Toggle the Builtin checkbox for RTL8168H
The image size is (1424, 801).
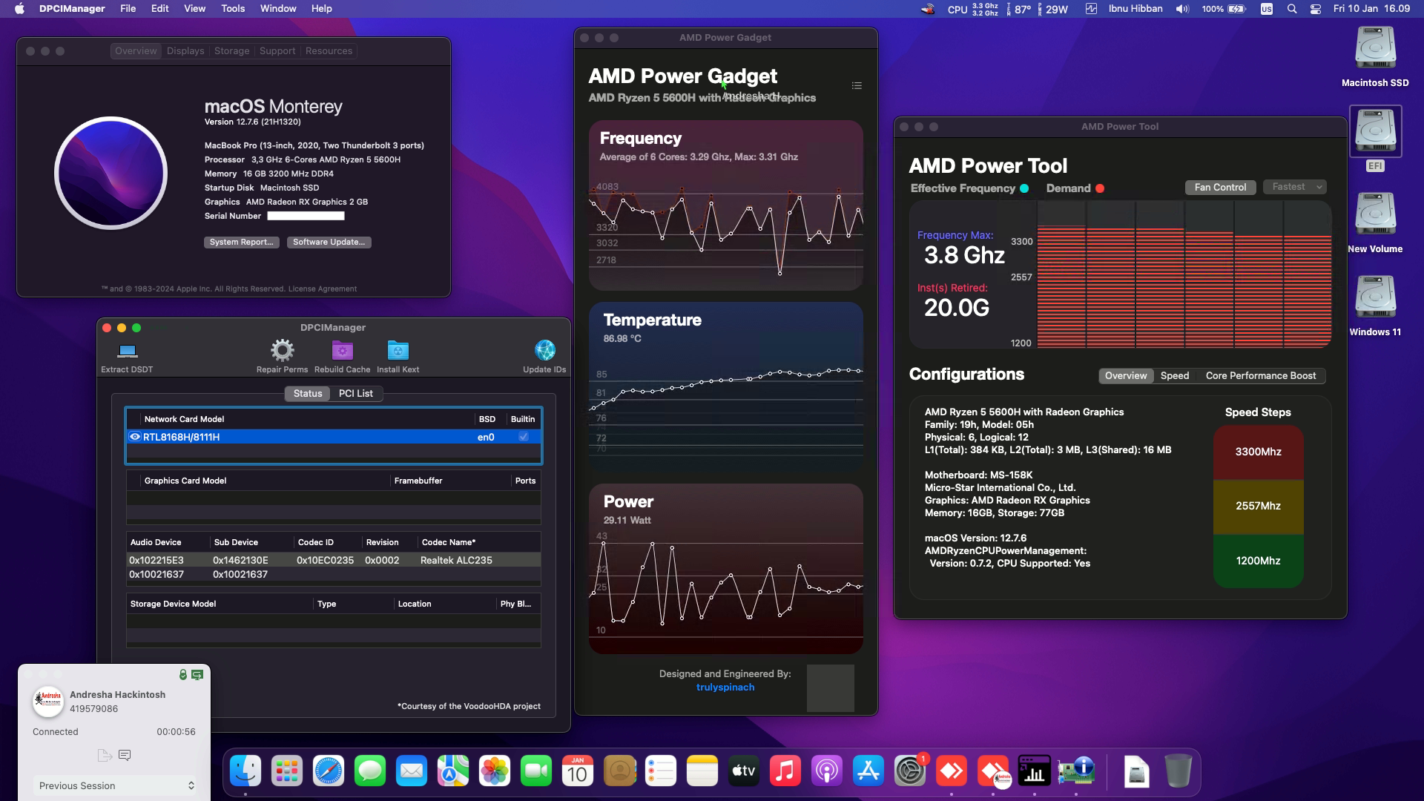pyautogui.click(x=524, y=437)
